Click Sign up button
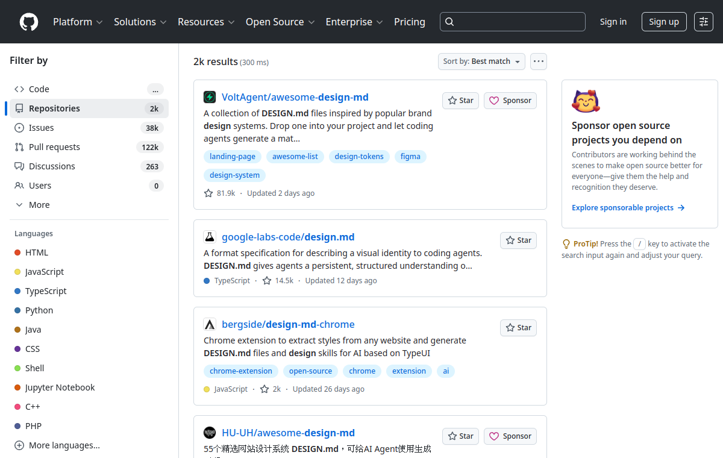 [x=664, y=22]
